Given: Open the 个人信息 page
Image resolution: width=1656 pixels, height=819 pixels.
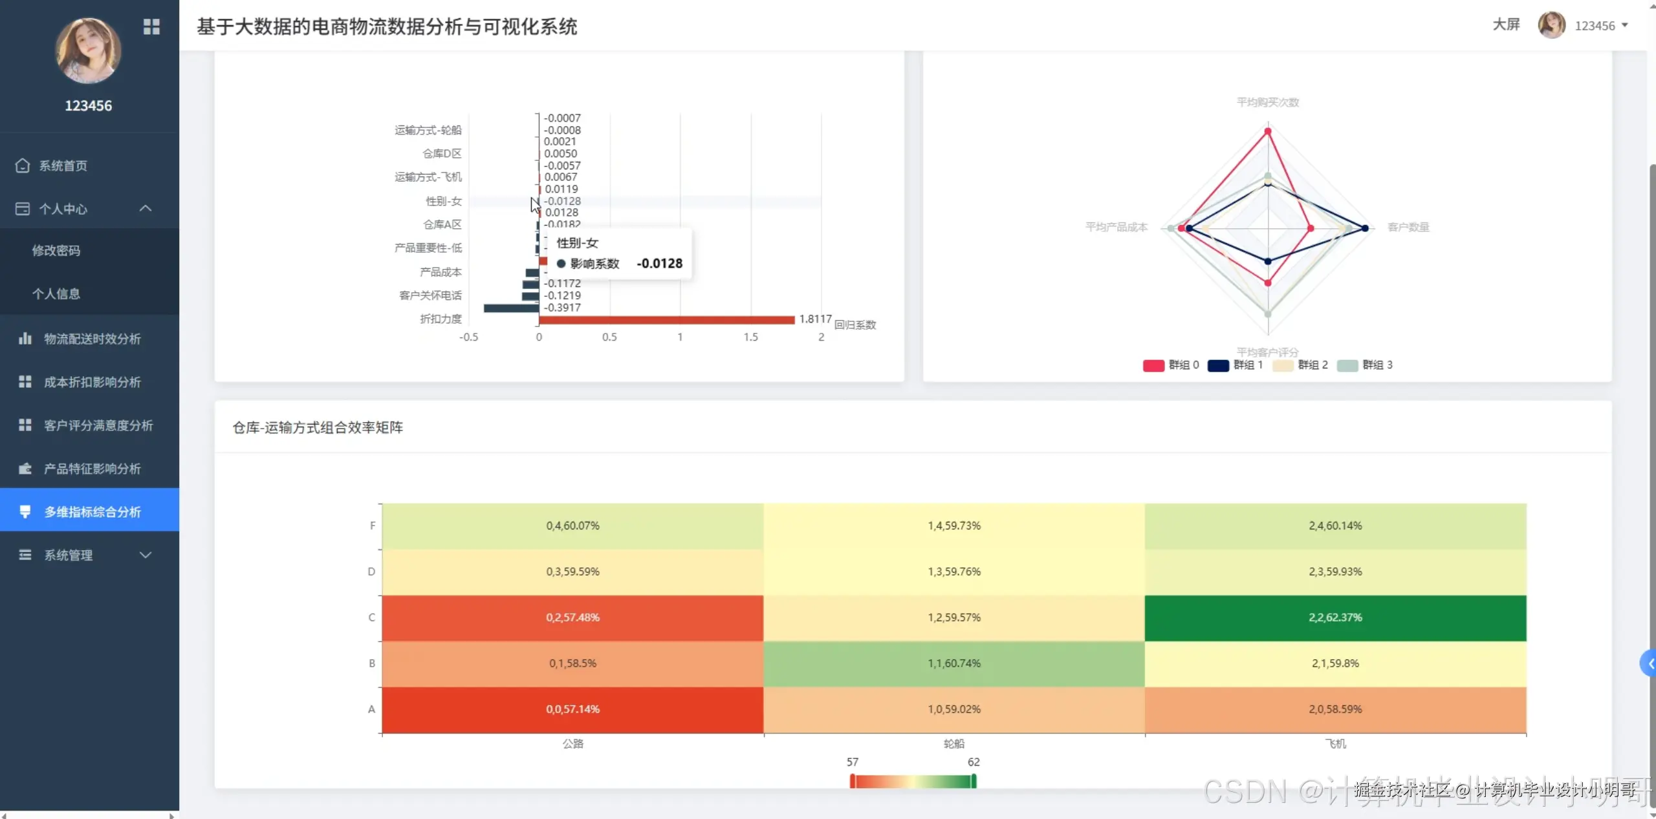Looking at the screenshot, I should (56, 294).
